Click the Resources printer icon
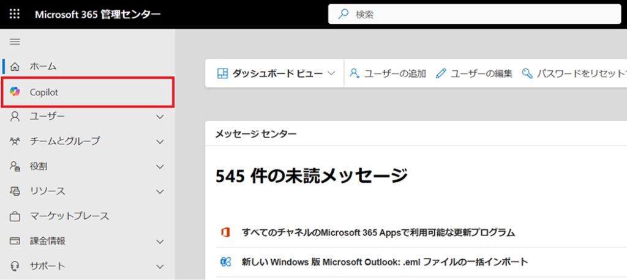This screenshot has height=280, width=627. coord(15,191)
